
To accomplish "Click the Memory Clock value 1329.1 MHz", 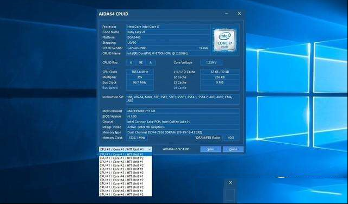I will [136, 138].
